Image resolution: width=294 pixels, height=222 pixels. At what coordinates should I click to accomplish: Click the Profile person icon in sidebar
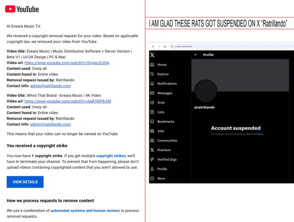pyautogui.click(x=152, y=169)
